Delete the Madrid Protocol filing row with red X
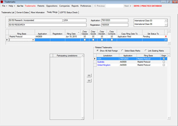 (x=166, y=36)
